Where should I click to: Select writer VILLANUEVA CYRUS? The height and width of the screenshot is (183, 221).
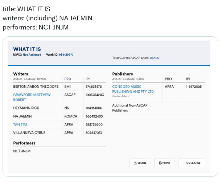(x=29, y=133)
